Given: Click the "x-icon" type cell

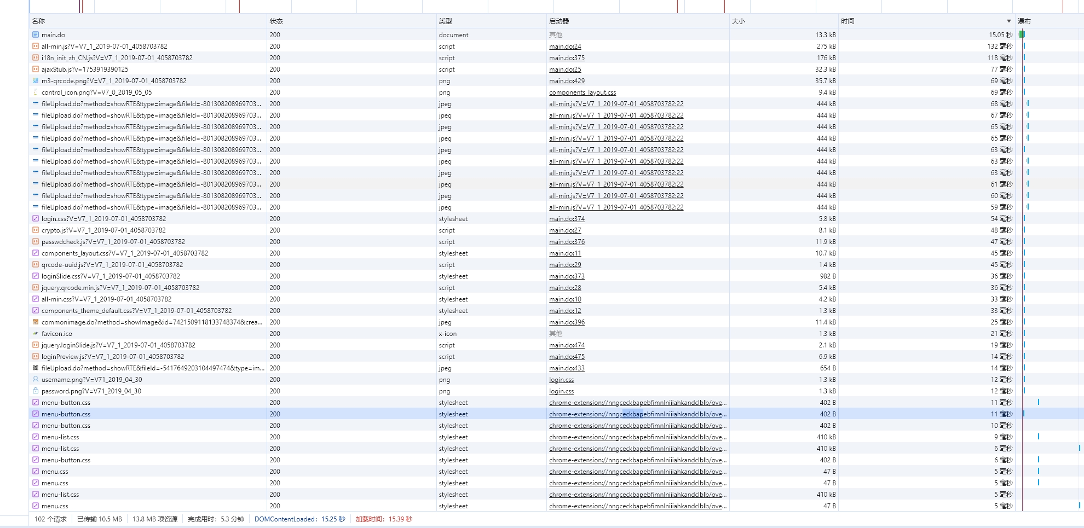Looking at the screenshot, I should pyautogui.click(x=447, y=334).
